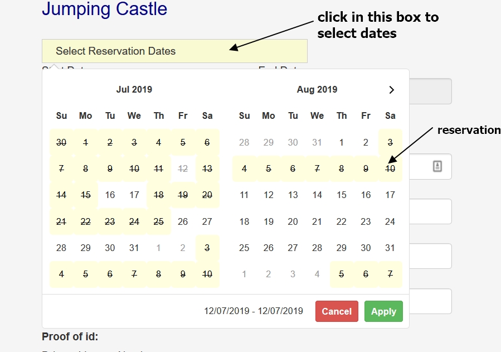The width and height of the screenshot is (501, 352).
Task: Click the greyed July 12 date cell
Action: (x=183, y=168)
